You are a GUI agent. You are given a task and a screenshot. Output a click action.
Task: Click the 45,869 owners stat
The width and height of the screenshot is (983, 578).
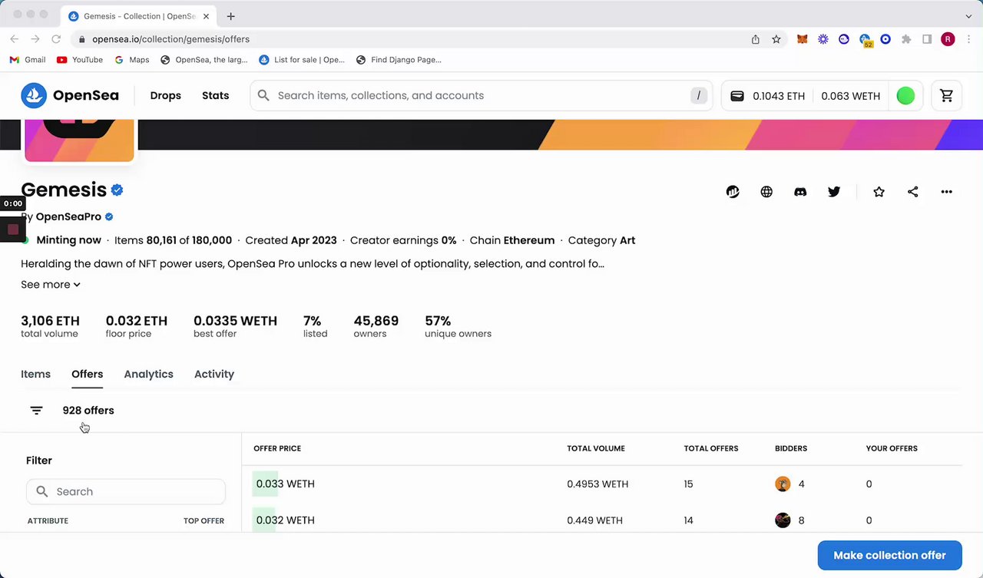pyautogui.click(x=376, y=326)
